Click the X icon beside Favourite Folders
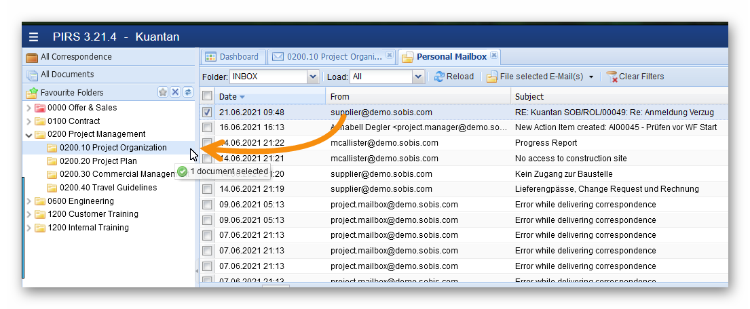The width and height of the screenshot is (750, 309). click(x=175, y=92)
